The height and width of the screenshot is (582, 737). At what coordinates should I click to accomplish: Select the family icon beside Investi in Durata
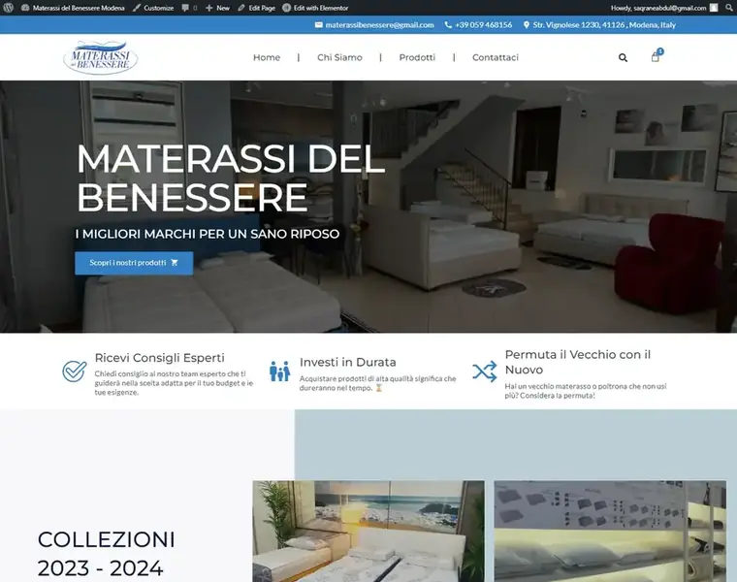pyautogui.click(x=279, y=371)
